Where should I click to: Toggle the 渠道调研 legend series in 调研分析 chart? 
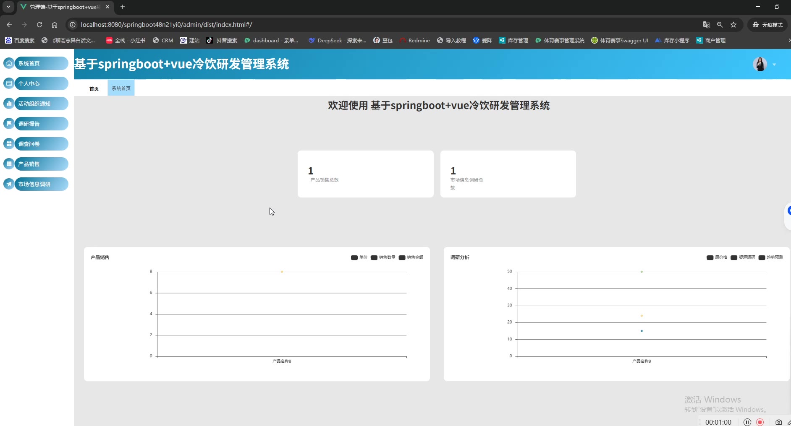coord(743,257)
